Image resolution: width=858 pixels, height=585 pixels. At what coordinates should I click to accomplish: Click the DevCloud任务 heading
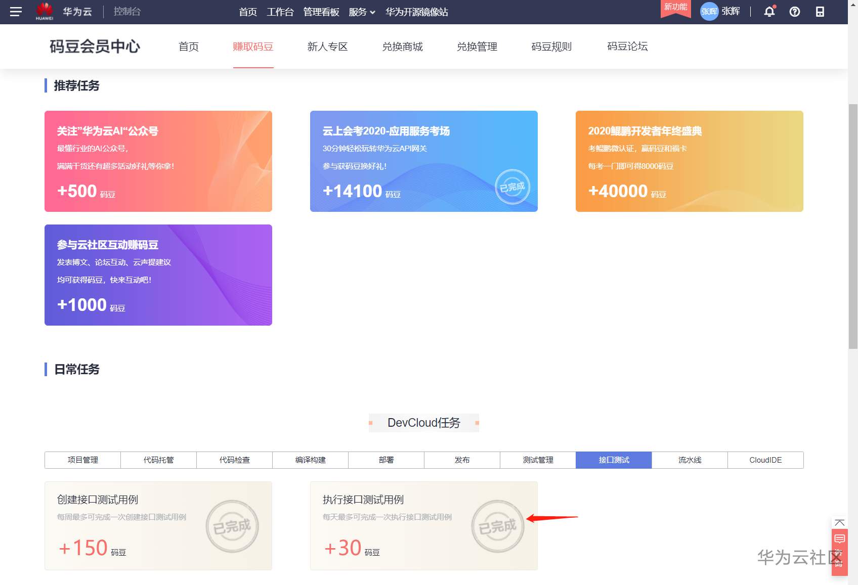424,423
